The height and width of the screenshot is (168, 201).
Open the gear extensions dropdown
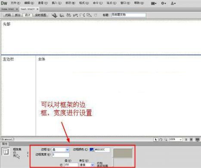point(164,3)
